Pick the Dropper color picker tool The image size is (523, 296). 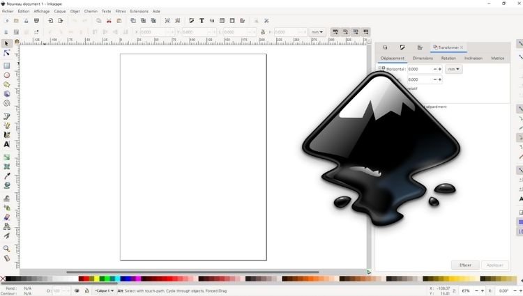[x=7, y=176]
